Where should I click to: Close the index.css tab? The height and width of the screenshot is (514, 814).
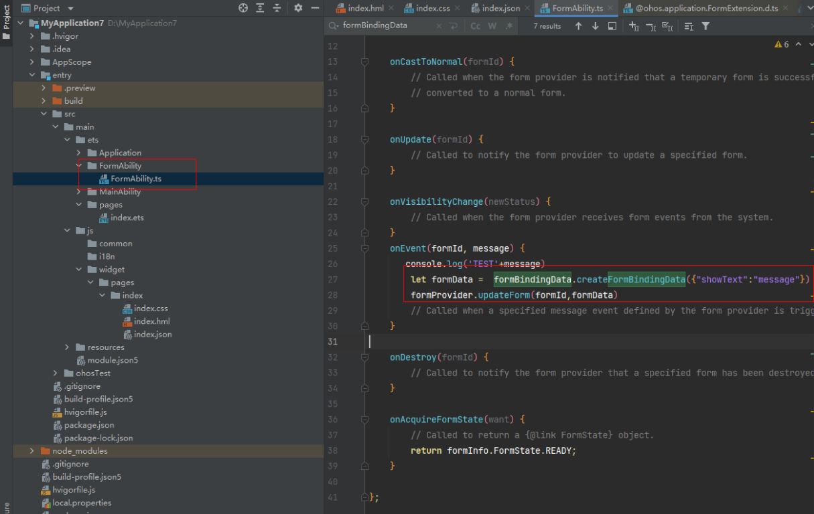click(458, 8)
